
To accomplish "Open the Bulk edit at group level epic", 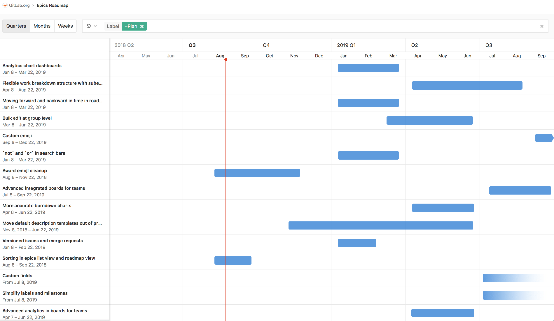I will tap(27, 118).
